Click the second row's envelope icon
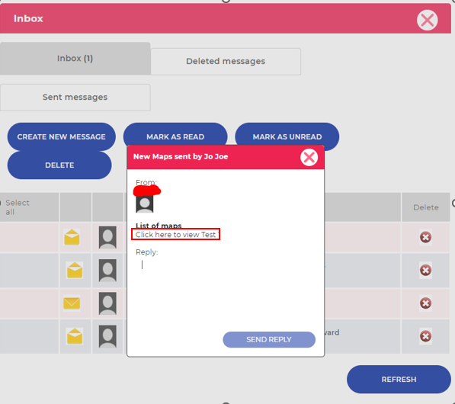 [75, 270]
